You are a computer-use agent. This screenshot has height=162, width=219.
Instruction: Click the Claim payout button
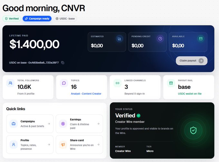pos(192,61)
